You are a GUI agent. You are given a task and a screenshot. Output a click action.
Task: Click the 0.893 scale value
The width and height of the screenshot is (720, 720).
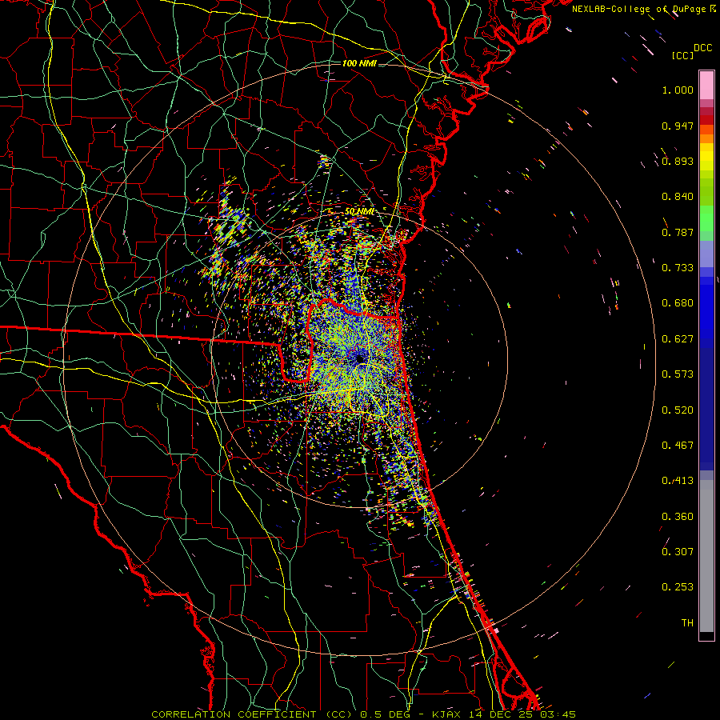[x=678, y=161]
